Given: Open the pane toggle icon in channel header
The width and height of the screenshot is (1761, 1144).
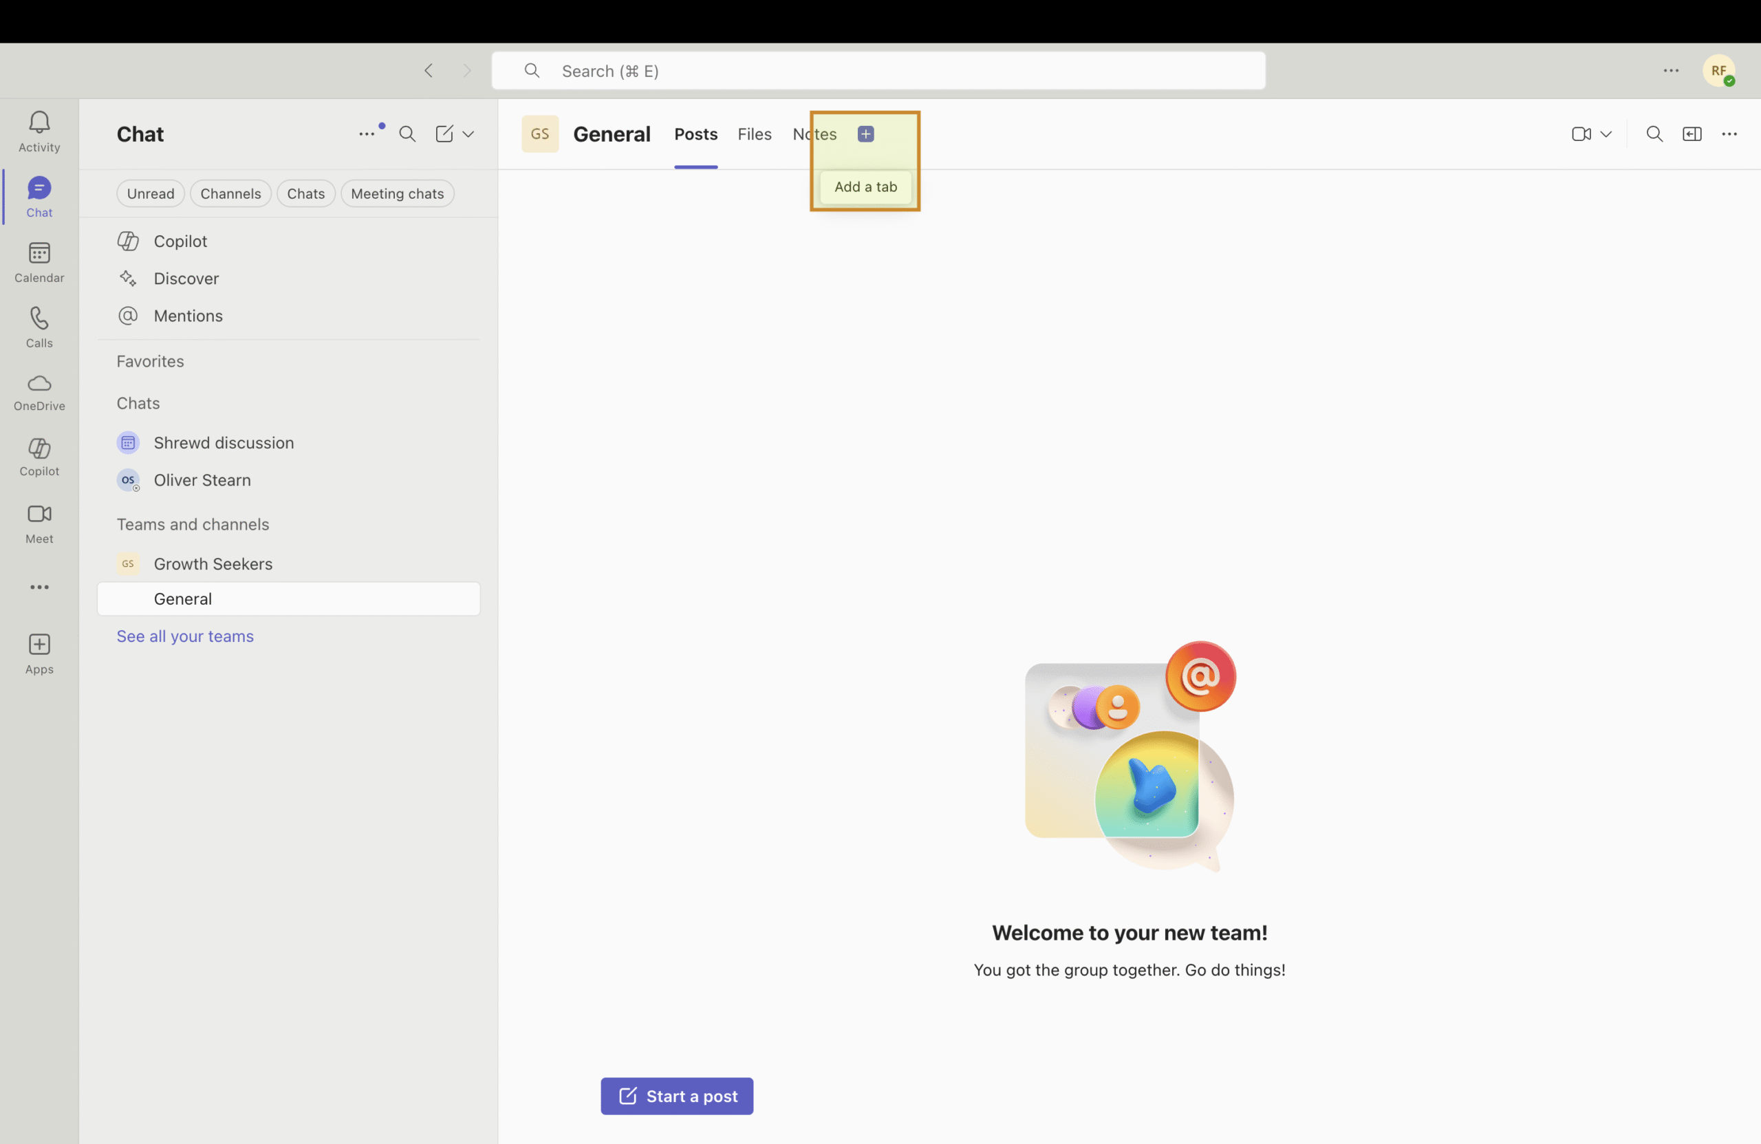Looking at the screenshot, I should coord(1692,134).
